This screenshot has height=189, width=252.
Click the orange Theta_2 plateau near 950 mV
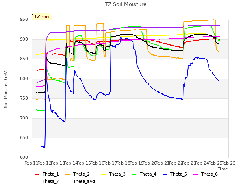click(199, 20)
